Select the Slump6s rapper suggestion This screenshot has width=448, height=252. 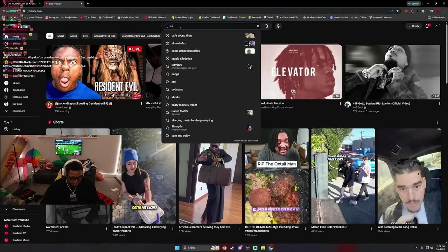210,128
